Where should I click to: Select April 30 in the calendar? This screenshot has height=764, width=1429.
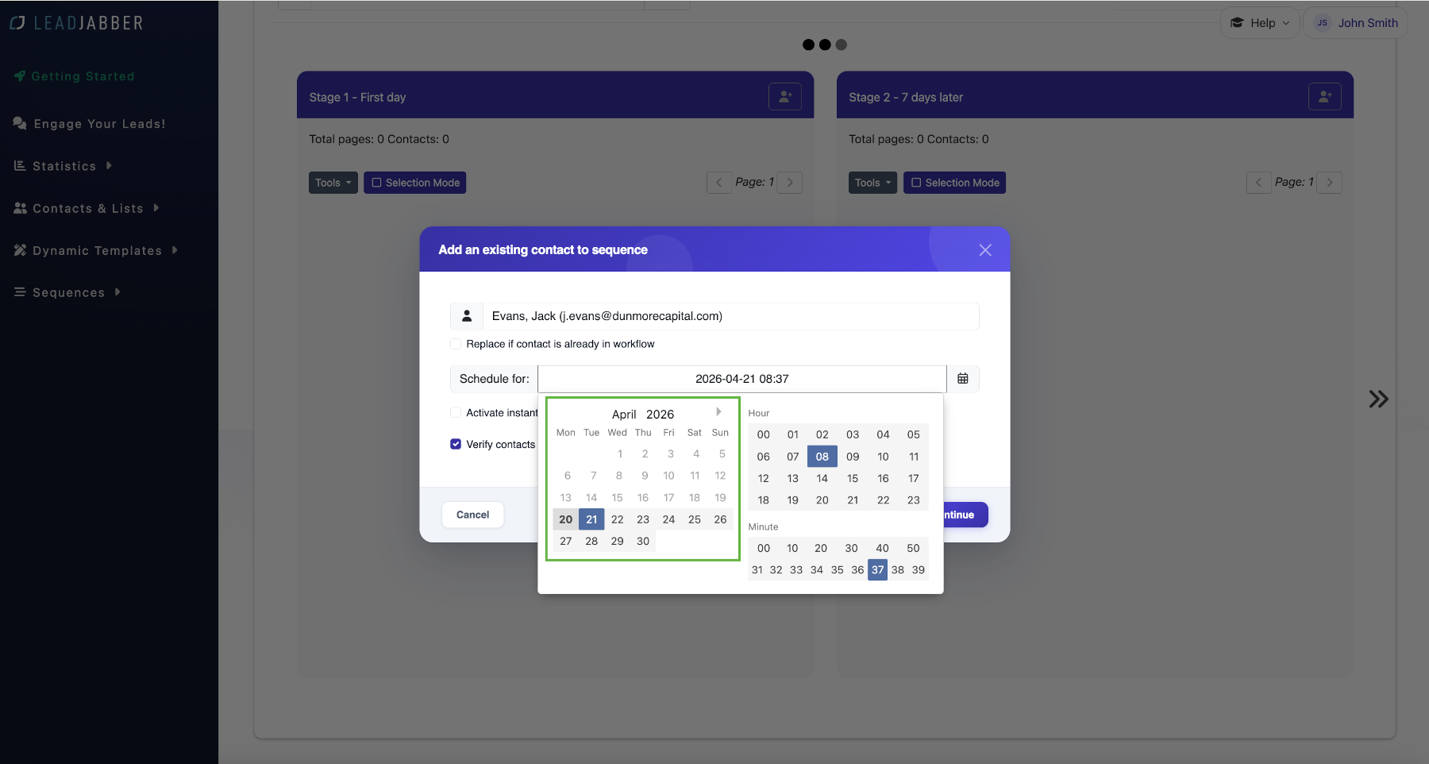643,541
